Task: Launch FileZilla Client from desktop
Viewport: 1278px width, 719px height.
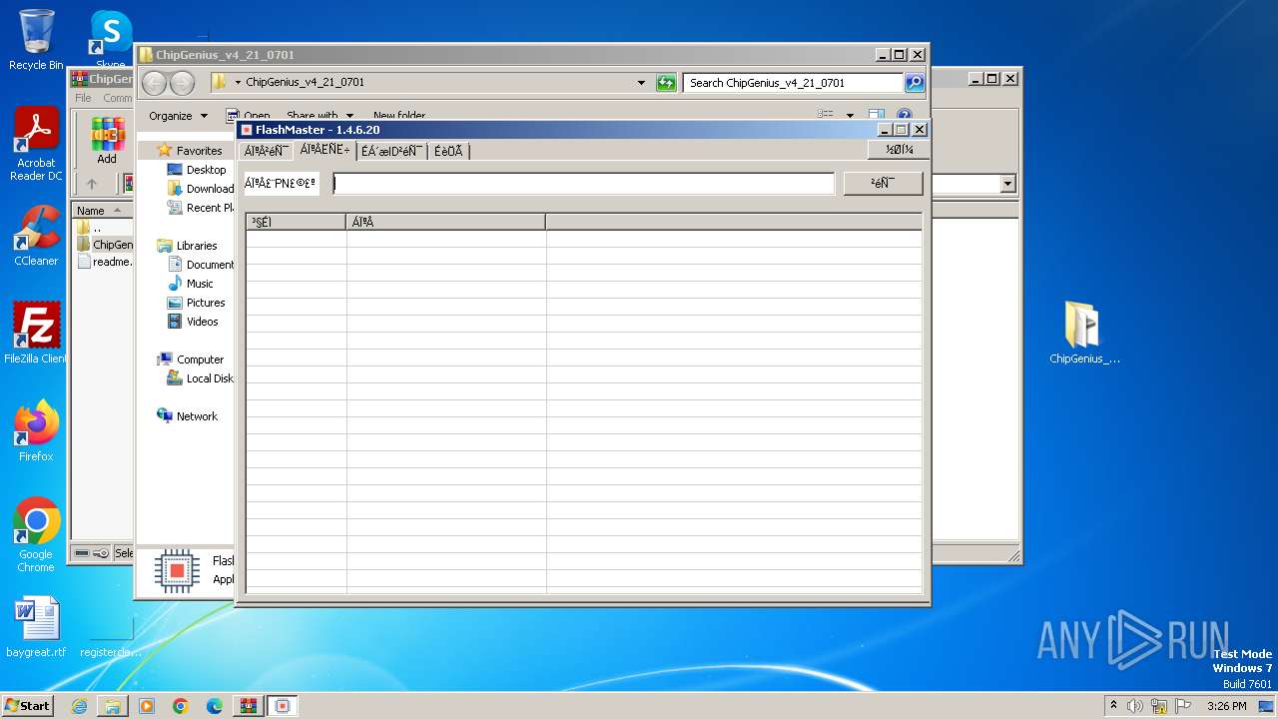Action: pyautogui.click(x=36, y=333)
